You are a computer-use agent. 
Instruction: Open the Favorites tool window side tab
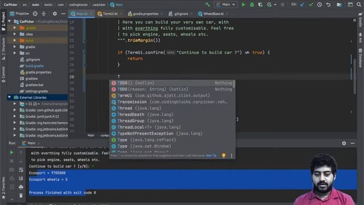pyautogui.click(x=3, y=188)
